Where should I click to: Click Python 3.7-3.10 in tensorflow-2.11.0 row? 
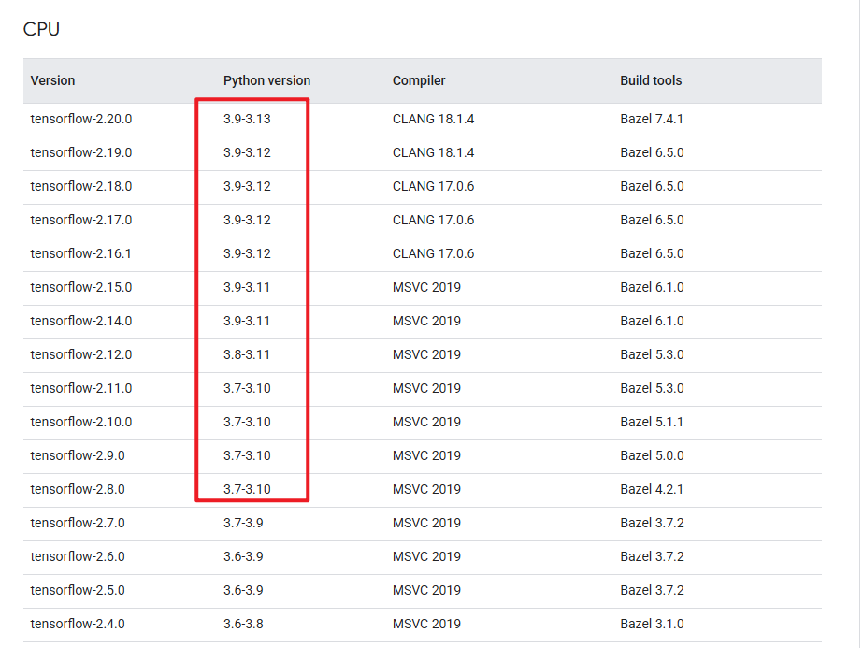coord(247,388)
